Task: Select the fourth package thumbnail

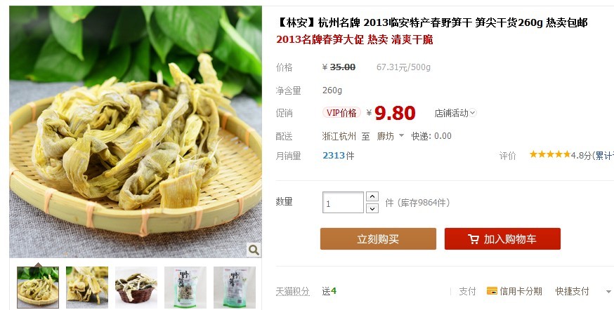Action: (x=185, y=288)
